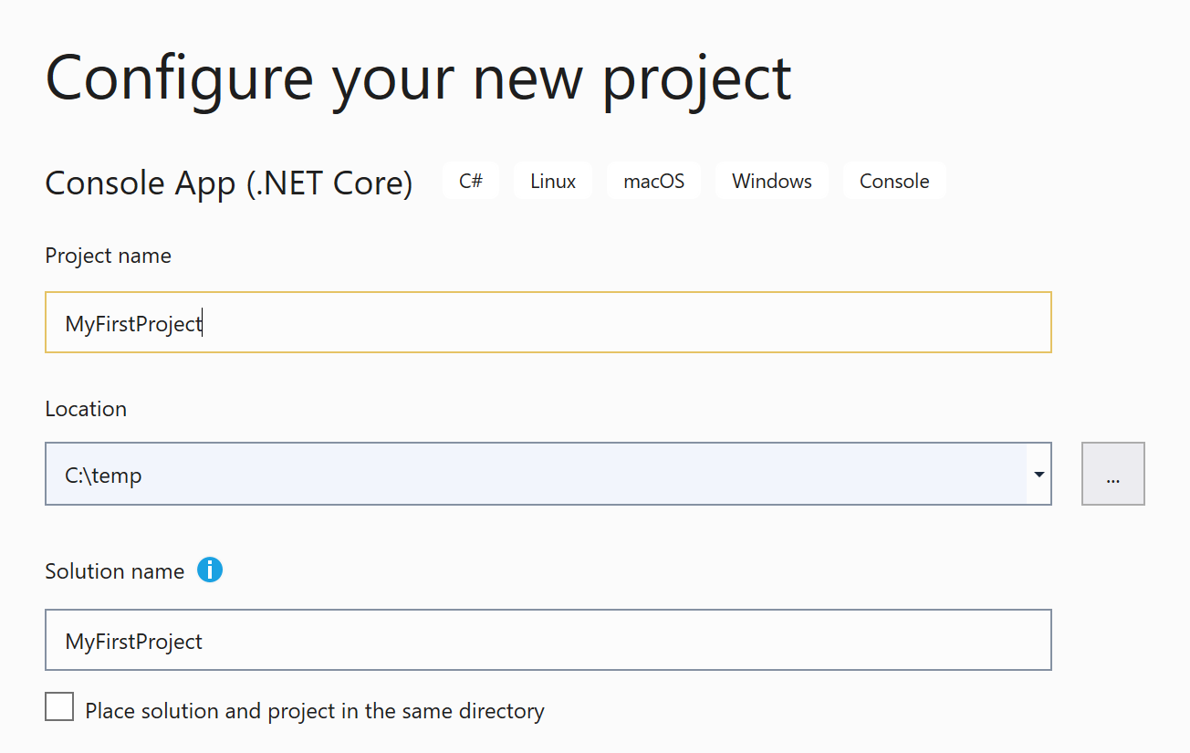1190x753 pixels.
Task: Click the 'Location' field label
Action: pyautogui.click(x=86, y=409)
